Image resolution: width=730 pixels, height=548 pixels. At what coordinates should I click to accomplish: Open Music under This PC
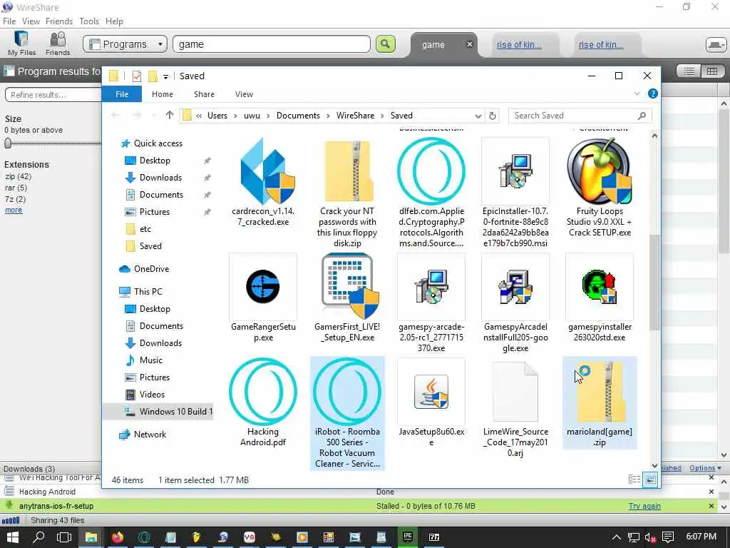point(151,360)
